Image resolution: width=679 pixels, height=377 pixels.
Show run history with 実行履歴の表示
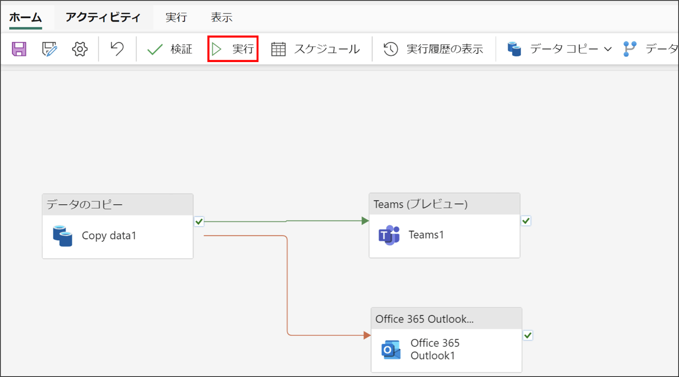[433, 49]
